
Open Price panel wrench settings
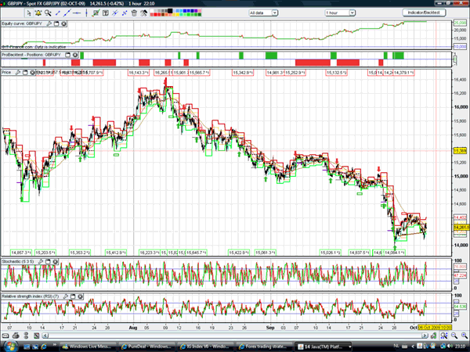[x=18, y=73]
